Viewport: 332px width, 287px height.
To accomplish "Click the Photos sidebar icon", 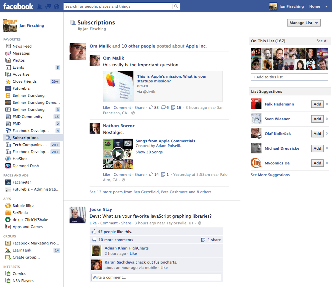I will point(8,60).
